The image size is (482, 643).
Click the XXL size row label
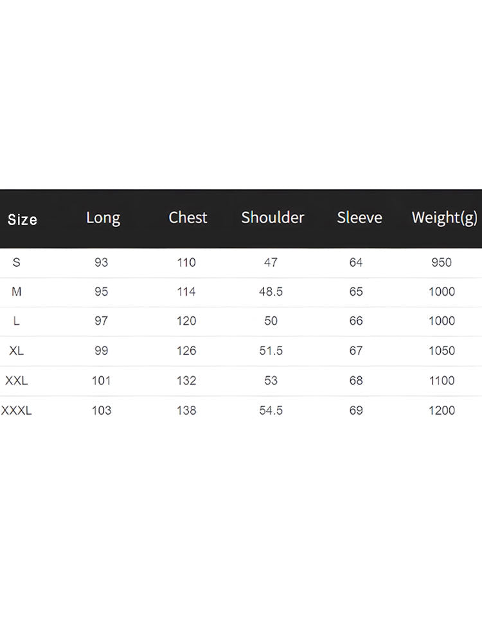17,381
